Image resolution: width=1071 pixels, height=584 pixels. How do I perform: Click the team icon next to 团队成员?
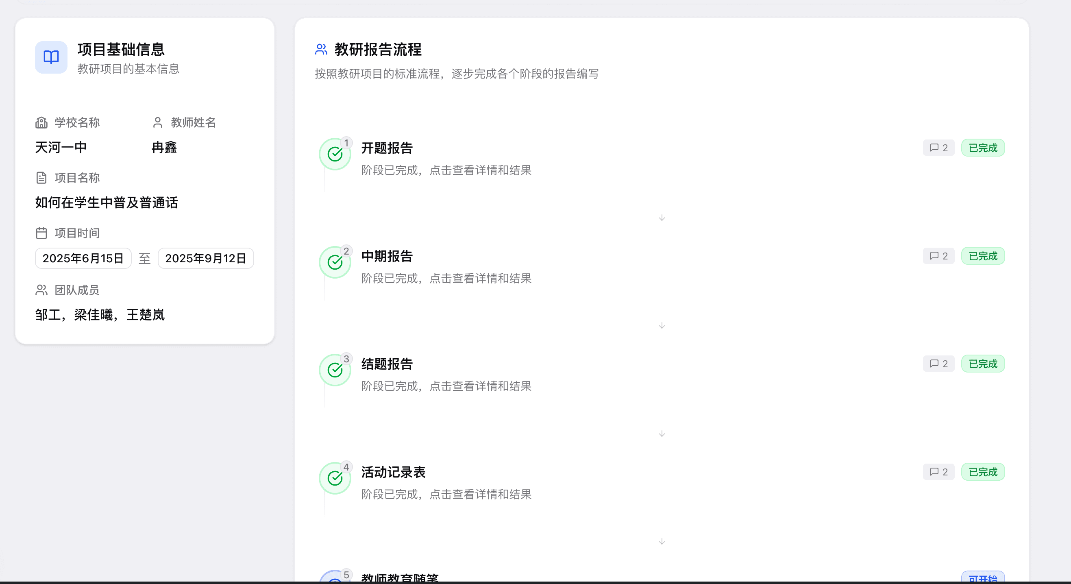[x=41, y=290]
